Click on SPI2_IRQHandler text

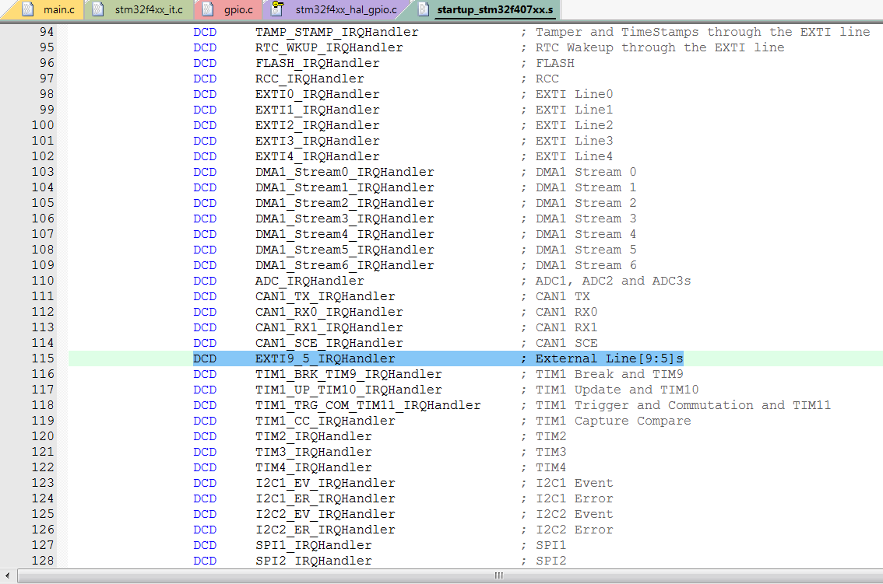tap(313, 561)
